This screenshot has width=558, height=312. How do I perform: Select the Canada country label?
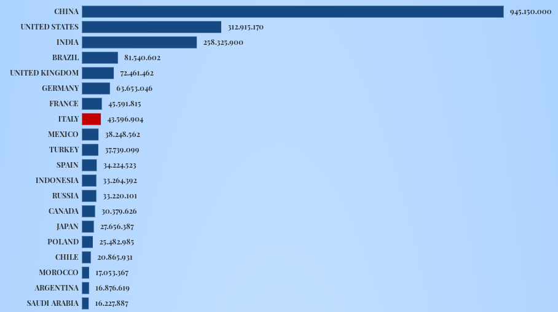(63, 211)
